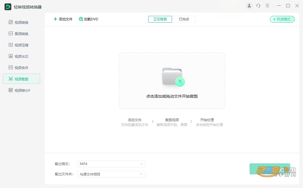Click the 添加文件 button

click(63, 19)
